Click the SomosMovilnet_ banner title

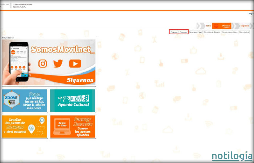(x=63, y=49)
